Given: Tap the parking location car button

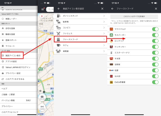Looking at the screenshot, I should (42, 97).
